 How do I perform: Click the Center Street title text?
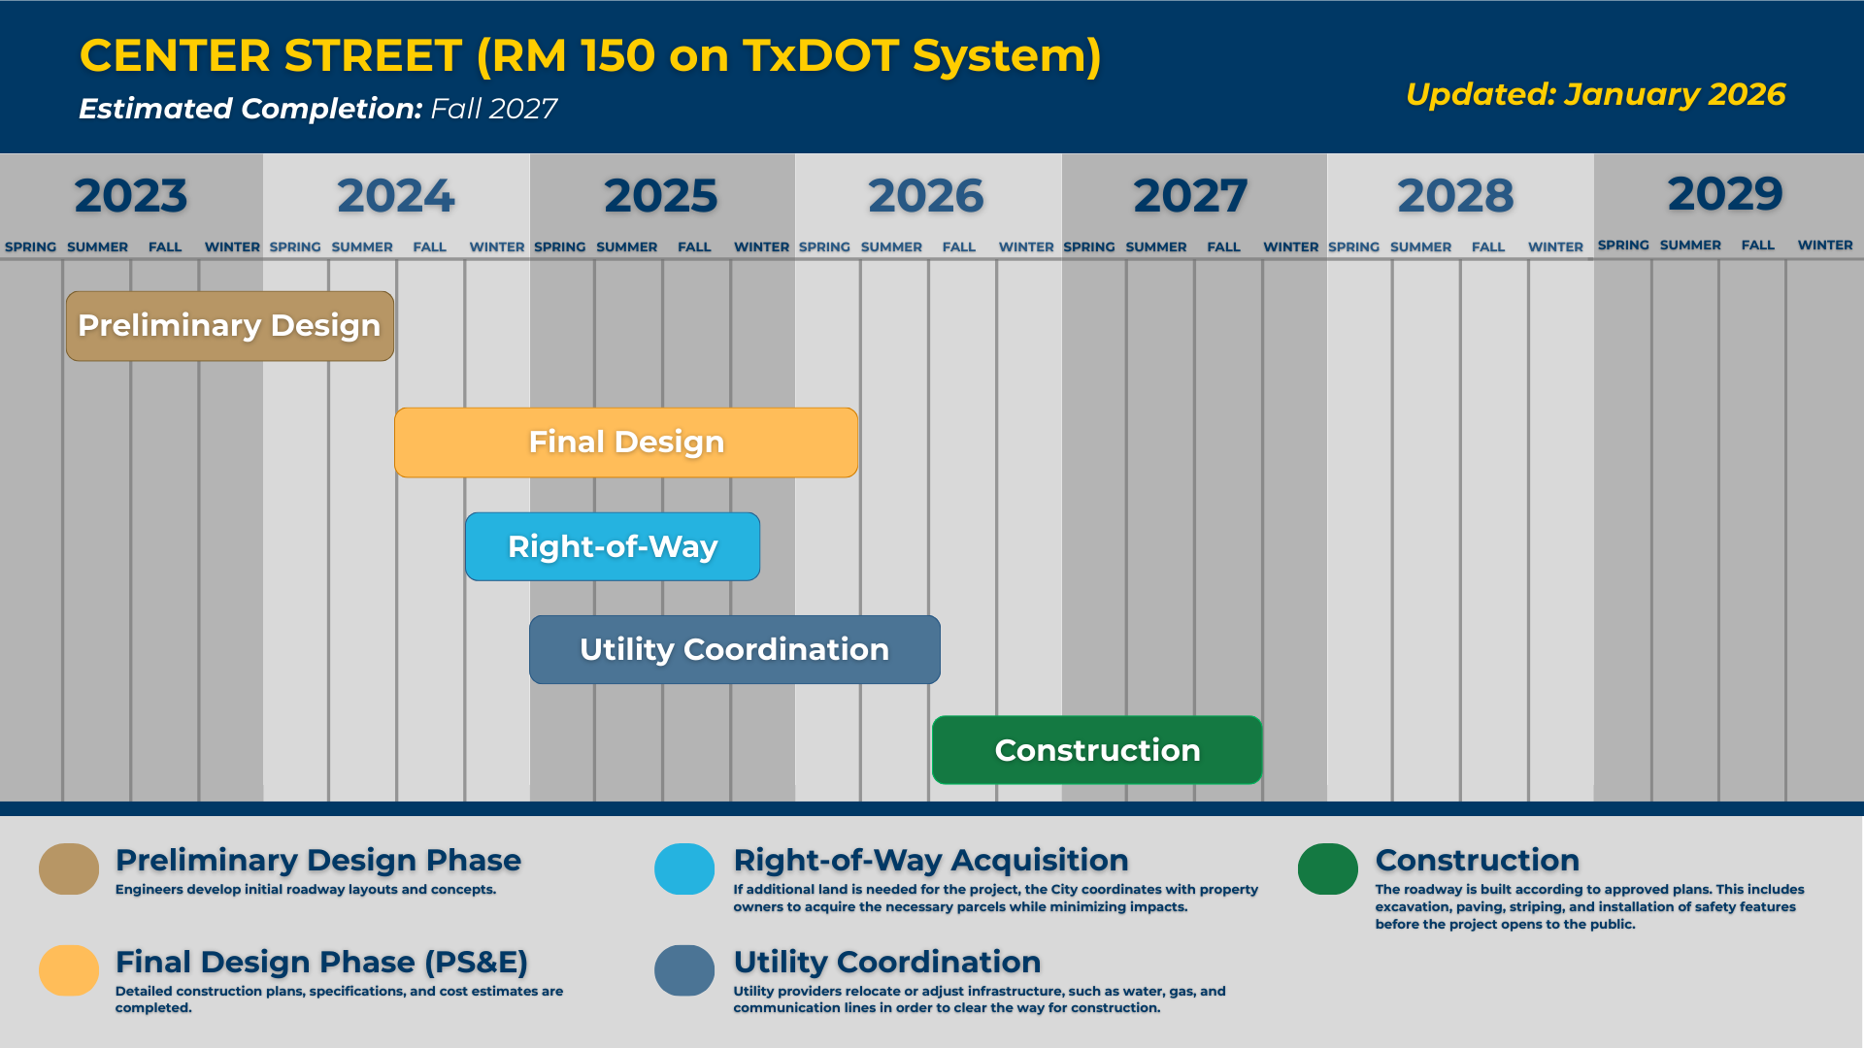(590, 55)
